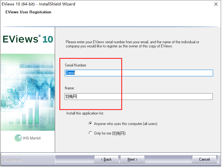Click the IHS Markit starburst icon

coord(18,138)
